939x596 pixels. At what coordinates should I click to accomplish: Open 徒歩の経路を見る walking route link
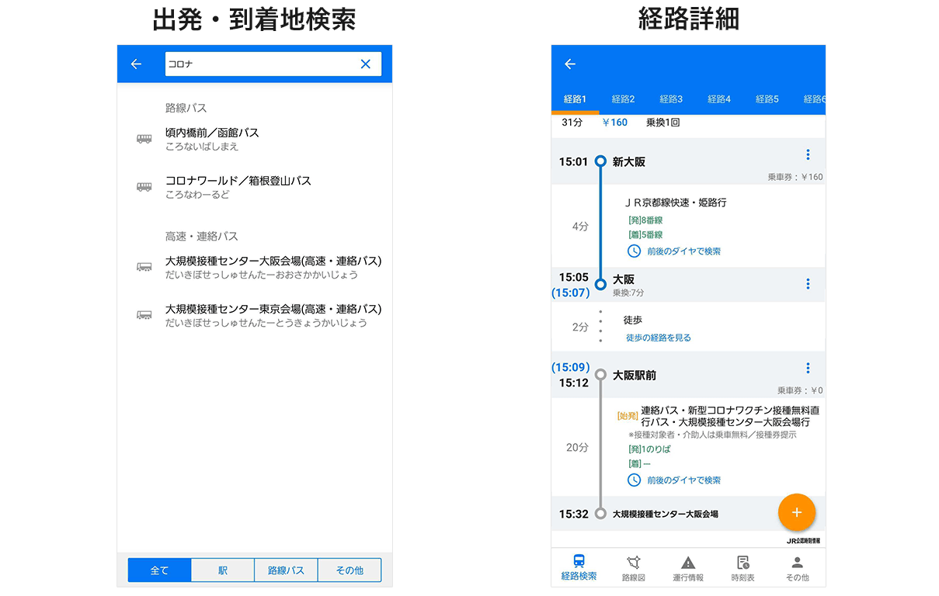(658, 338)
